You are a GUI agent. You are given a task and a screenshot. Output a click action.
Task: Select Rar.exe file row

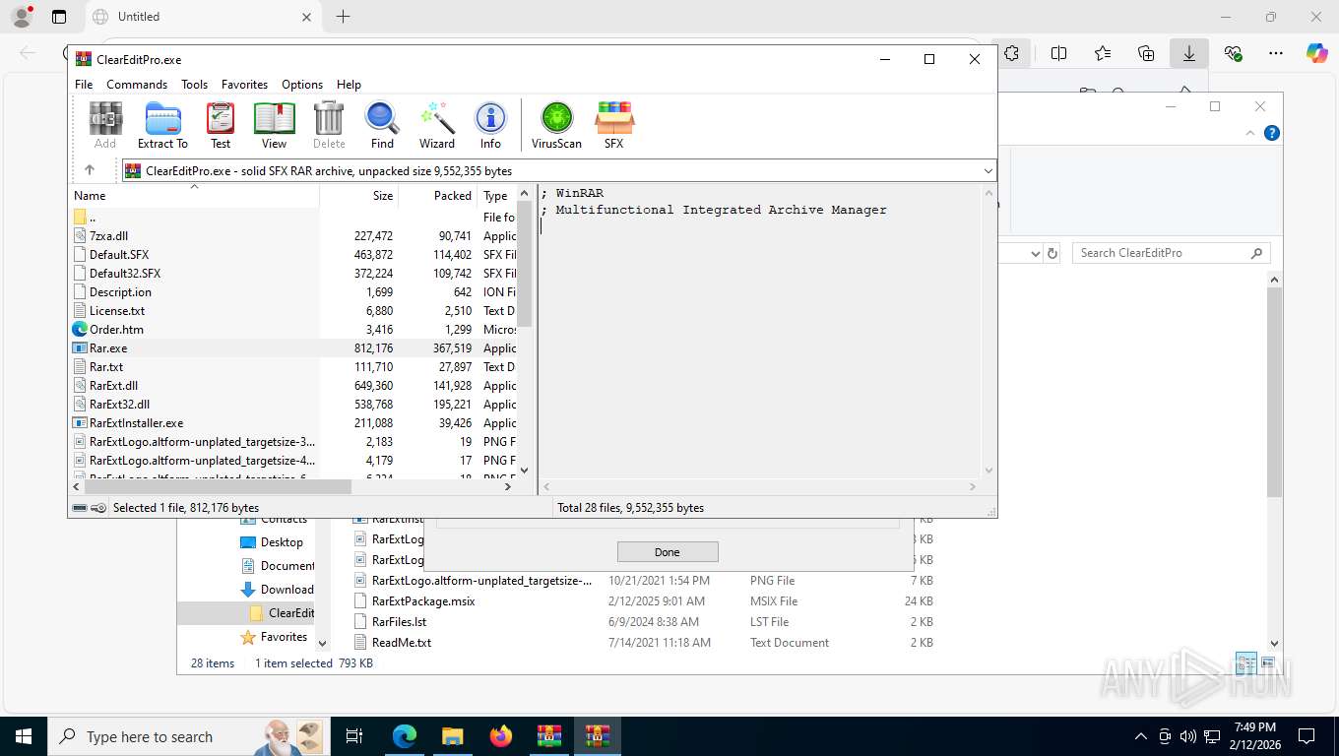tap(293, 347)
